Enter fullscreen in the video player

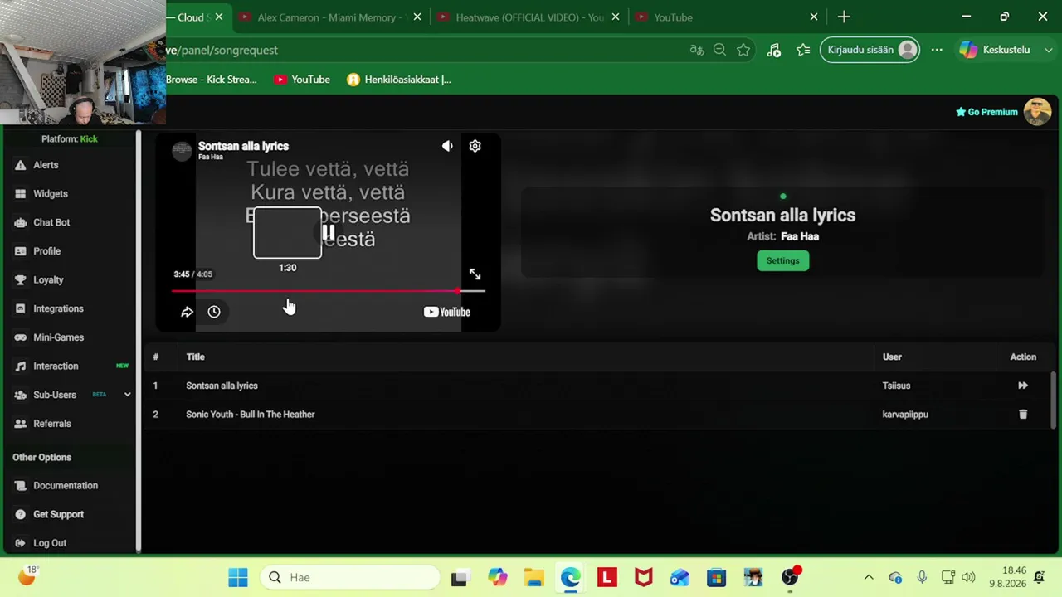pyautogui.click(x=475, y=274)
